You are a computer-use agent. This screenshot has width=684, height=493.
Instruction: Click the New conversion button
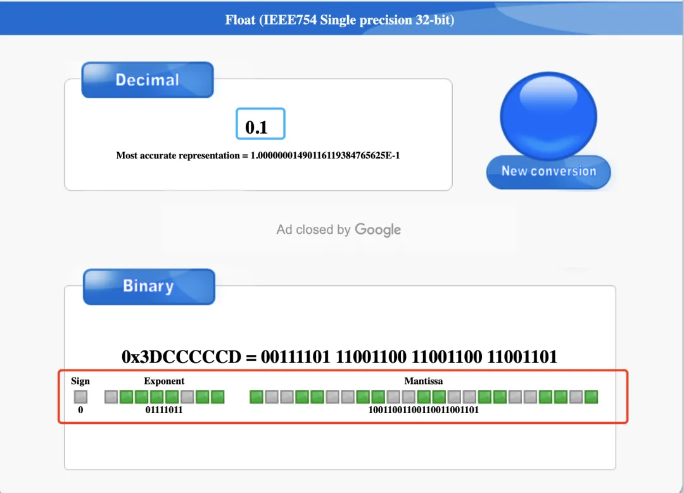click(x=548, y=172)
